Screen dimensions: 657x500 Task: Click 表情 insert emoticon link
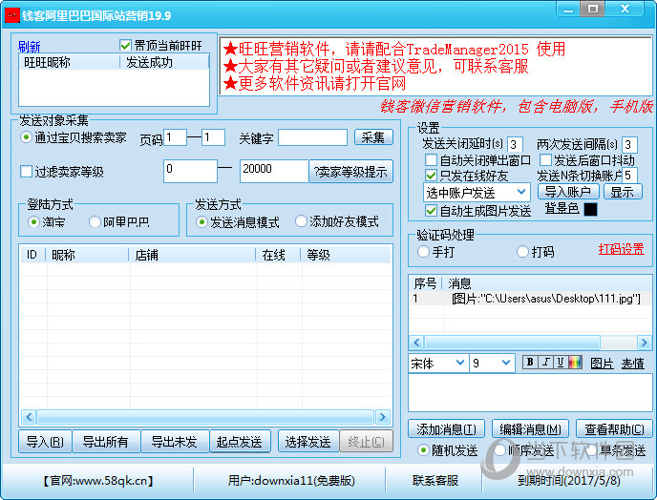pyautogui.click(x=633, y=363)
